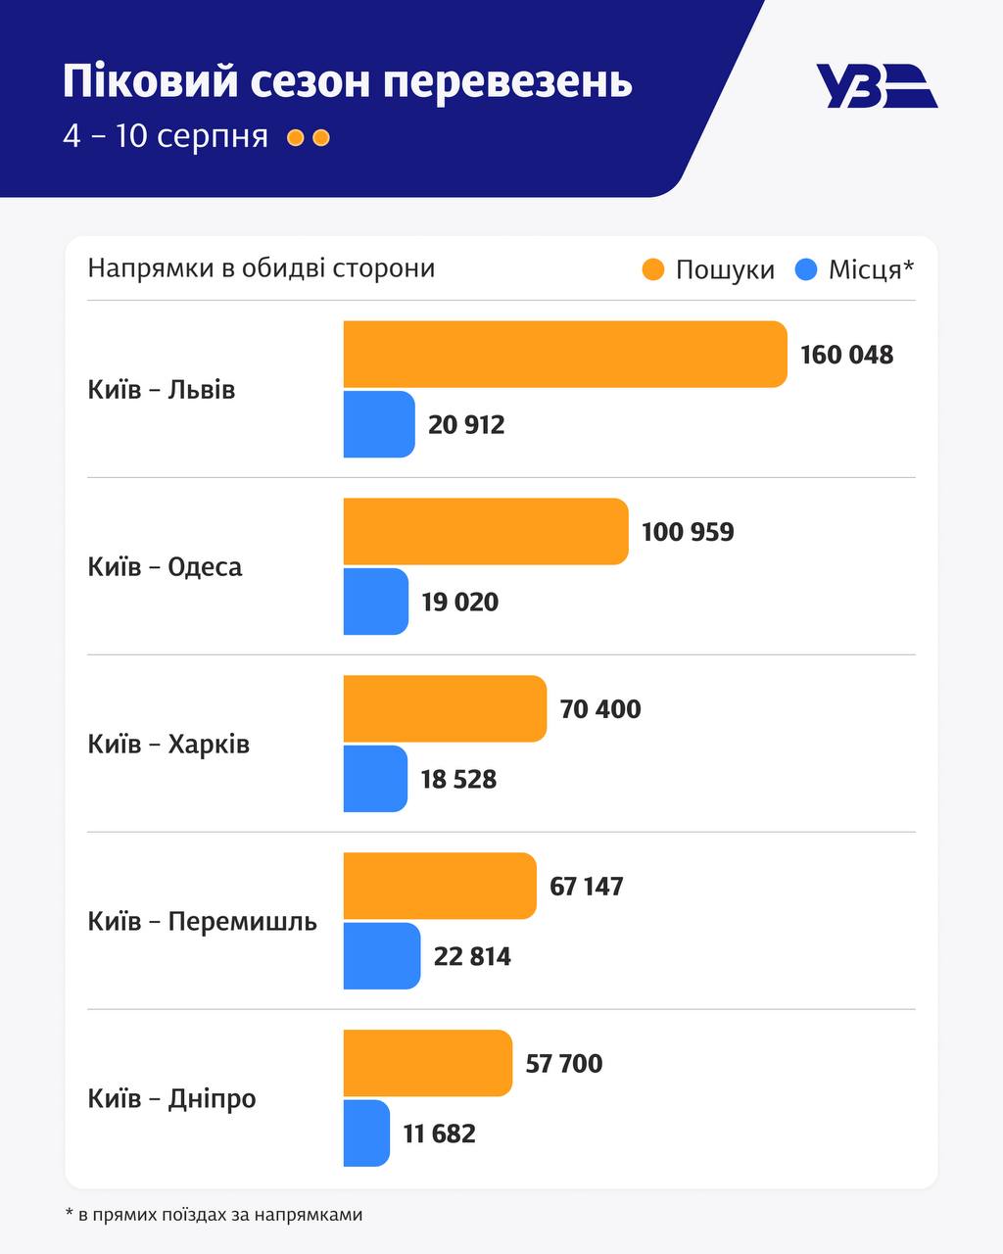Click the Київ – Дніпро blue bar
This screenshot has width=1003, height=1254.
[366, 1133]
